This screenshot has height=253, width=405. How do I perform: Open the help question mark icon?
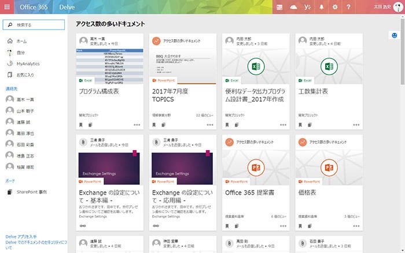point(349,7)
